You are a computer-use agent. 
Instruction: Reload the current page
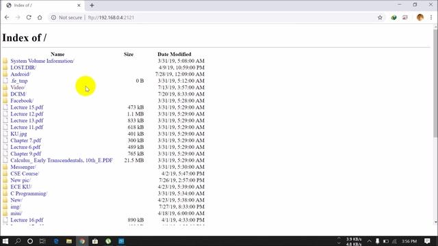tap(29, 17)
